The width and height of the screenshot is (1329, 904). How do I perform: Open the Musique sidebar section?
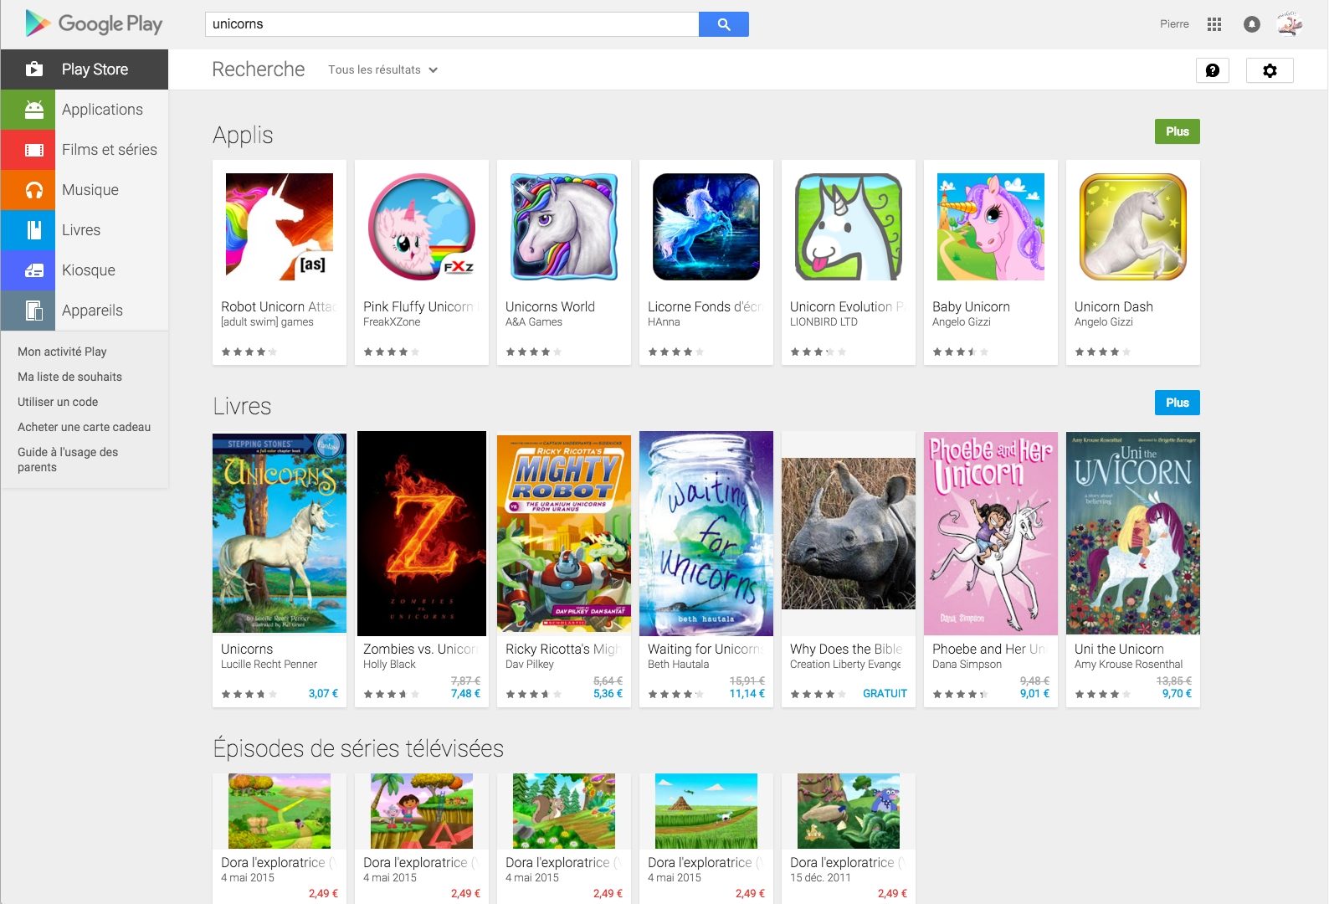pyautogui.click(x=90, y=190)
